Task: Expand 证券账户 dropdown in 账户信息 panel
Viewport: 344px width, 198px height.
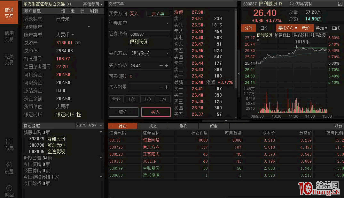Action: coord(89,27)
